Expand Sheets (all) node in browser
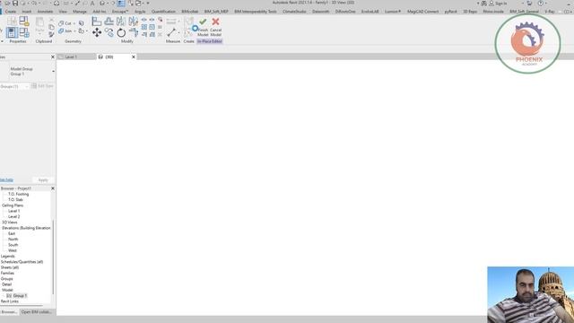574x323 pixels. coord(10,267)
